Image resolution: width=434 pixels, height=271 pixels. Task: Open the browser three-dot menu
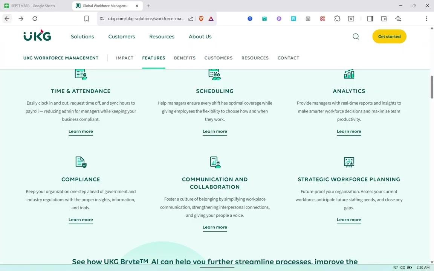point(426,18)
